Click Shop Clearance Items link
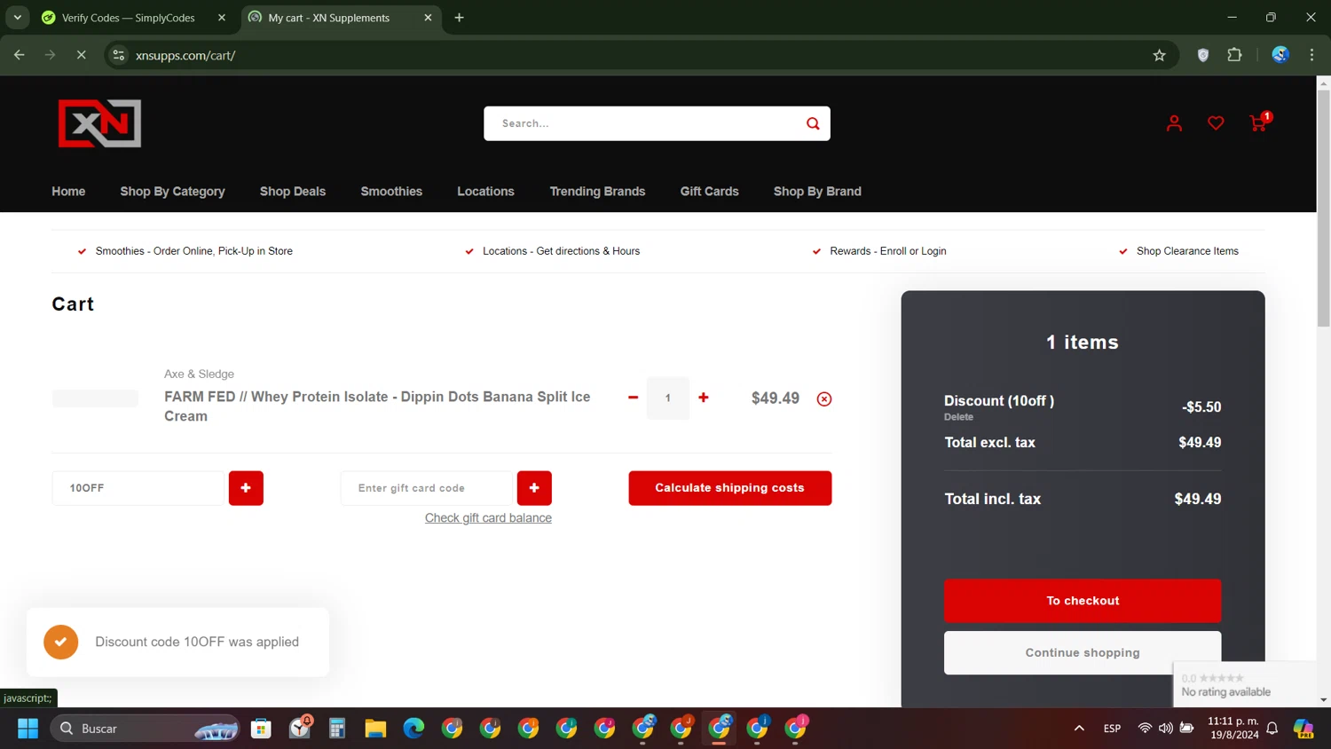This screenshot has height=749, width=1331. [x=1187, y=251]
